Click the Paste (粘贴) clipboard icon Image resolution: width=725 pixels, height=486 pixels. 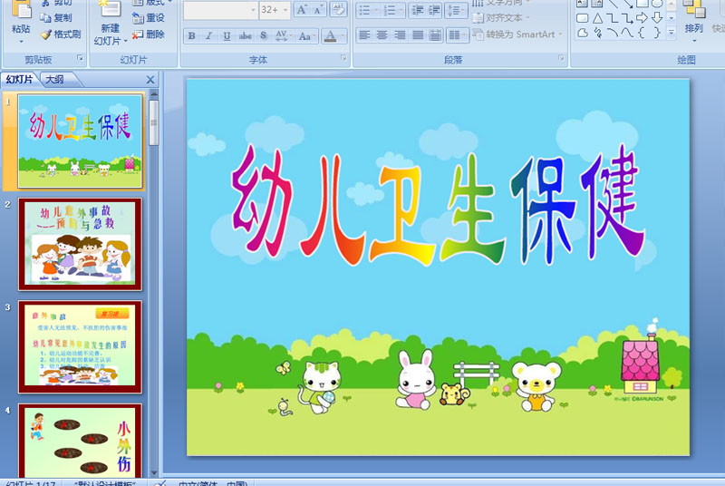tap(21, 9)
